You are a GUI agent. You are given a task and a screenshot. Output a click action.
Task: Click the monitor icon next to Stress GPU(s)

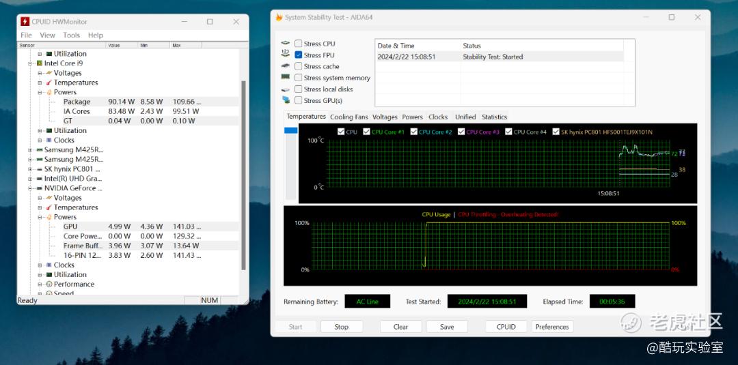(x=286, y=100)
